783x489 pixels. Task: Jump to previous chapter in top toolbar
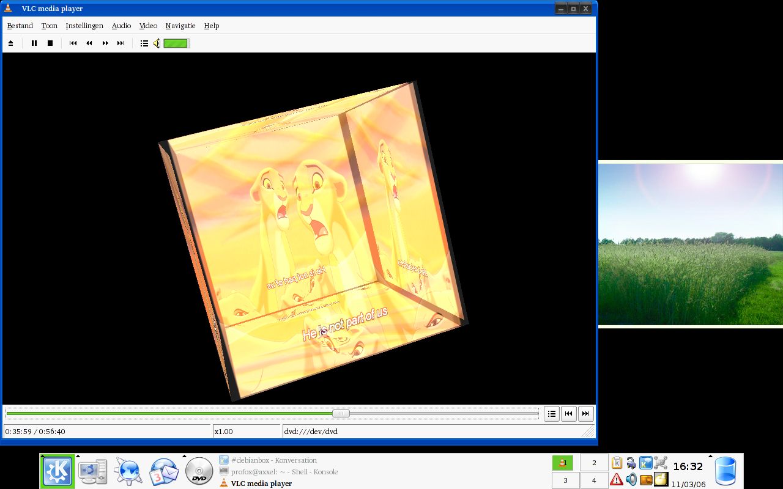(x=73, y=43)
